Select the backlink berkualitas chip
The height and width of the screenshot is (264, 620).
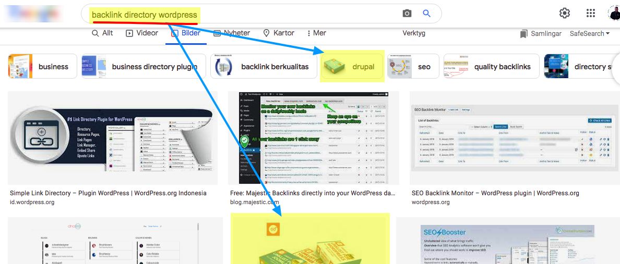264,67
